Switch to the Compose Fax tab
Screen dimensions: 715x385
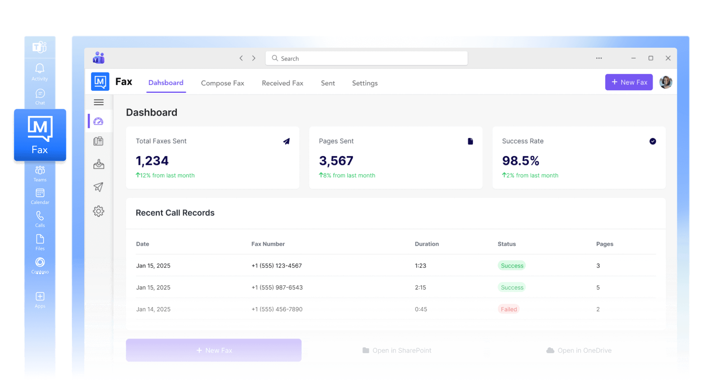pyautogui.click(x=223, y=83)
